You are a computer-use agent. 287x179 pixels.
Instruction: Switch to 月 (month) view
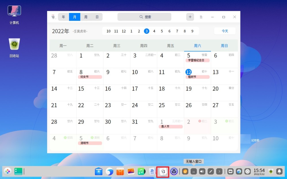click(x=75, y=17)
